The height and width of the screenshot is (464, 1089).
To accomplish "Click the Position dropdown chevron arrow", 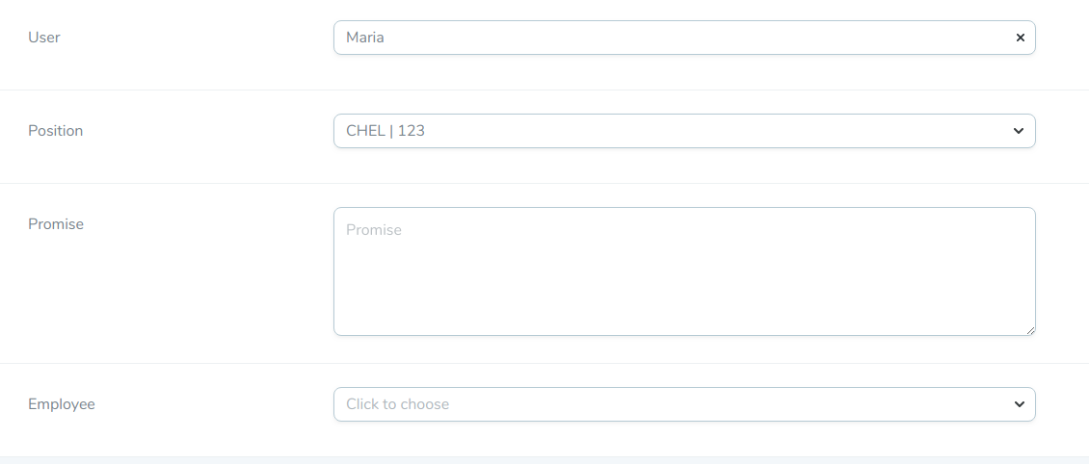I will [x=1019, y=131].
